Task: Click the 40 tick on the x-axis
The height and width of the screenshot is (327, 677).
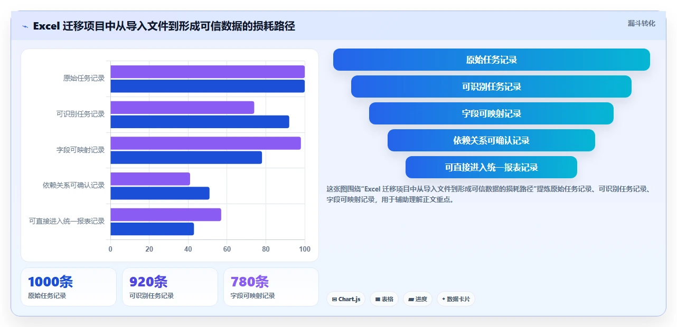Action: pos(188,249)
